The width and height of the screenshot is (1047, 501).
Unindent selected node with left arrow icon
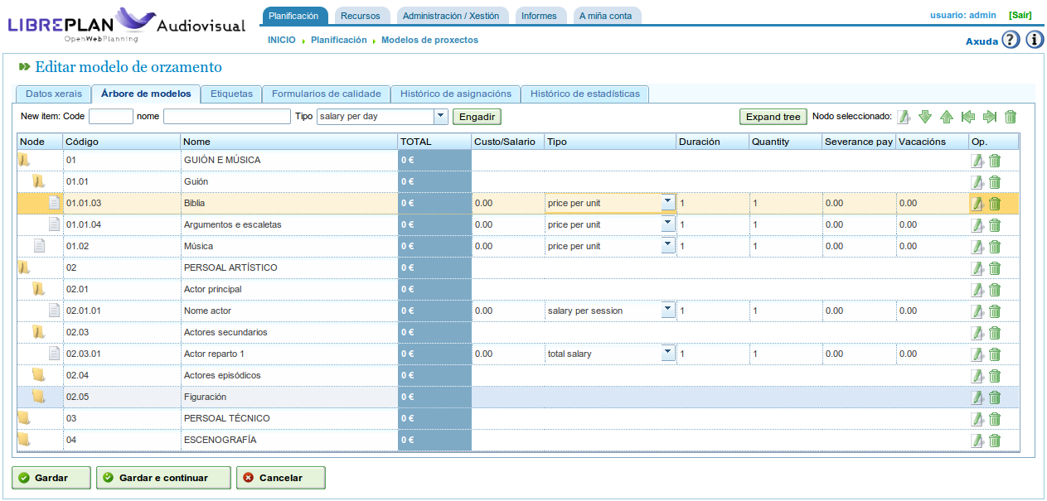click(968, 117)
